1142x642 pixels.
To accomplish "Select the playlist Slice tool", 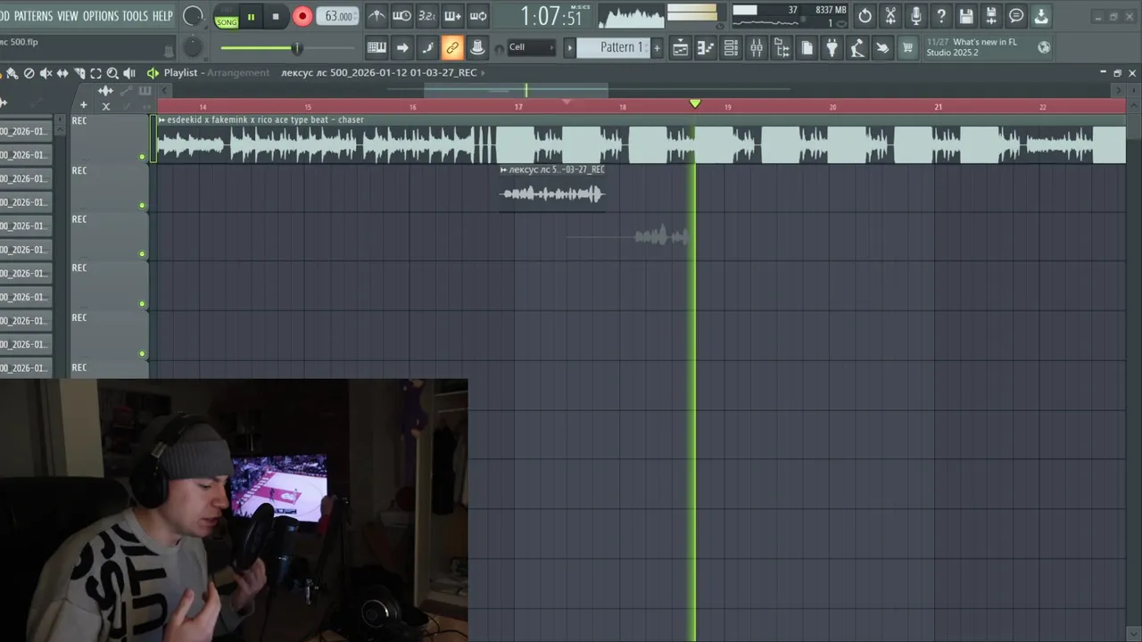I will coord(79,73).
